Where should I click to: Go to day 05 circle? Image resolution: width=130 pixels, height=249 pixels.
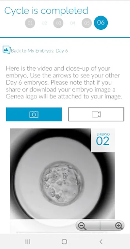pyautogui.click(x=87, y=23)
